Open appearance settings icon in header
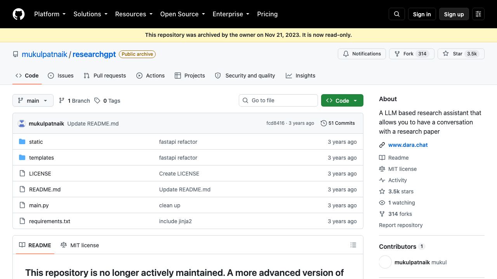Screen dimensions: 497x279 (478, 14)
